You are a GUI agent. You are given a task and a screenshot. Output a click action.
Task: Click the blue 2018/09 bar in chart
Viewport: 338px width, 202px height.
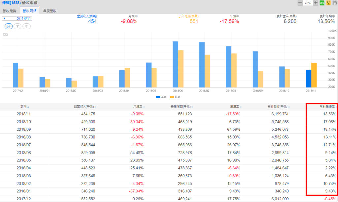pos(255,70)
